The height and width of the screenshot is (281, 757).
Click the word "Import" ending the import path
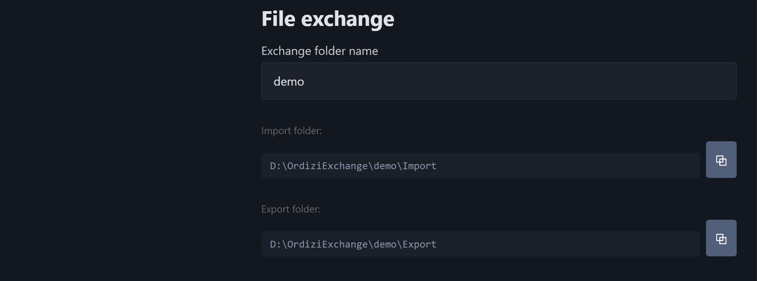tap(419, 166)
